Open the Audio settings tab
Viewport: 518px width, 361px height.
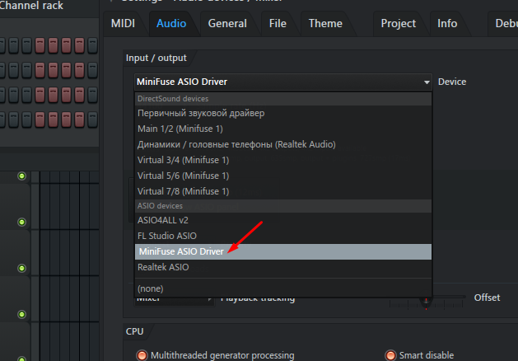171,23
